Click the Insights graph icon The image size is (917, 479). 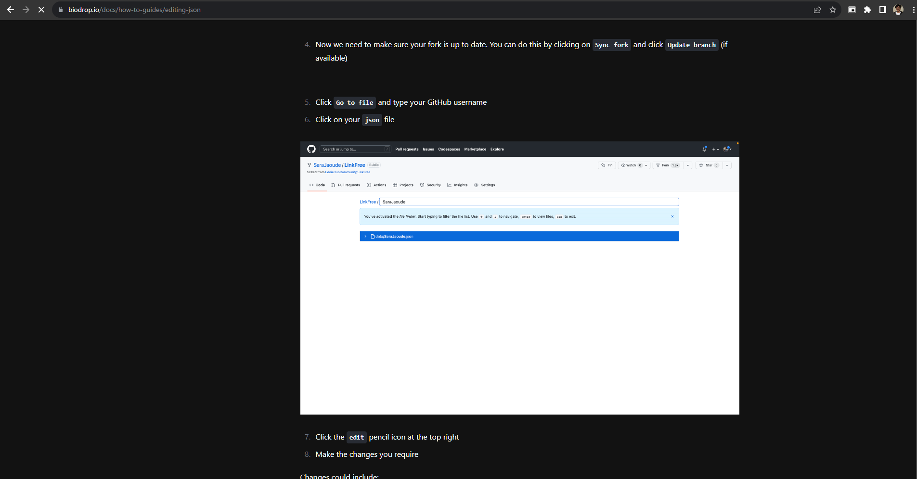coord(449,185)
